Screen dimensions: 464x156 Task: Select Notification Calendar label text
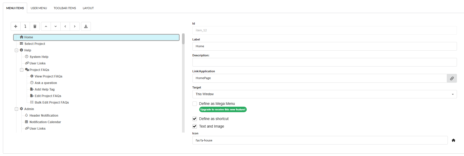click(x=45, y=122)
